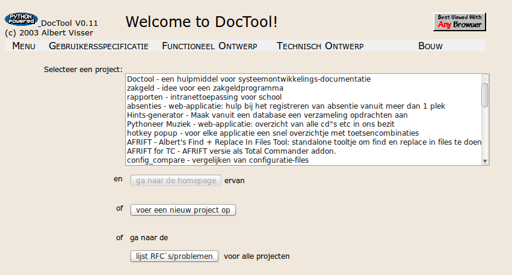Image resolution: width=512 pixels, height=275 pixels.
Task: Go to Functioneel Ontwerp section
Action: [209, 46]
